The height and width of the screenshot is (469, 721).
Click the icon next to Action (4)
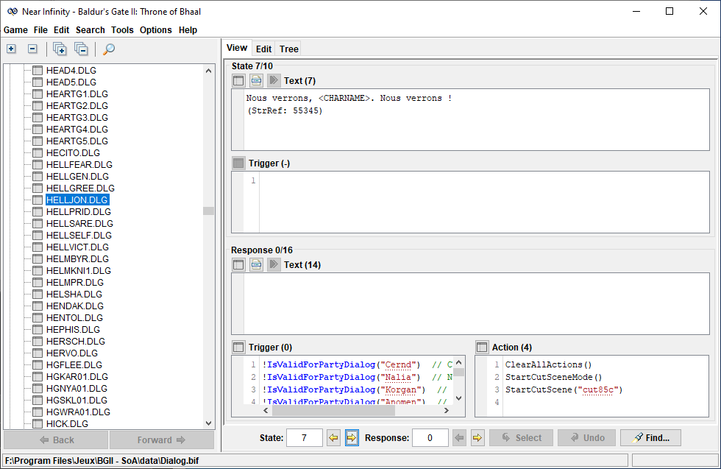pyautogui.click(x=482, y=347)
